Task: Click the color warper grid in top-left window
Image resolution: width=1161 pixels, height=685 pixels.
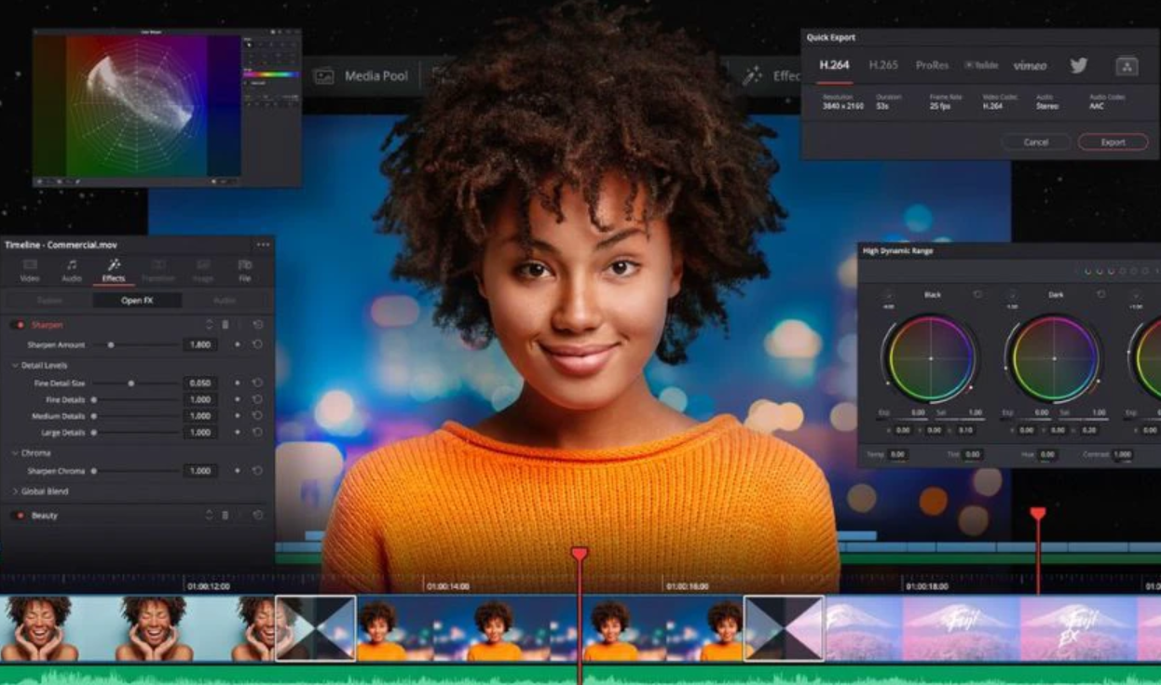Action: [x=138, y=105]
